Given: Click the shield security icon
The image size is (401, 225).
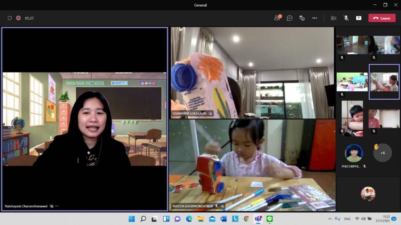Looking at the screenshot, I should click(10, 18).
